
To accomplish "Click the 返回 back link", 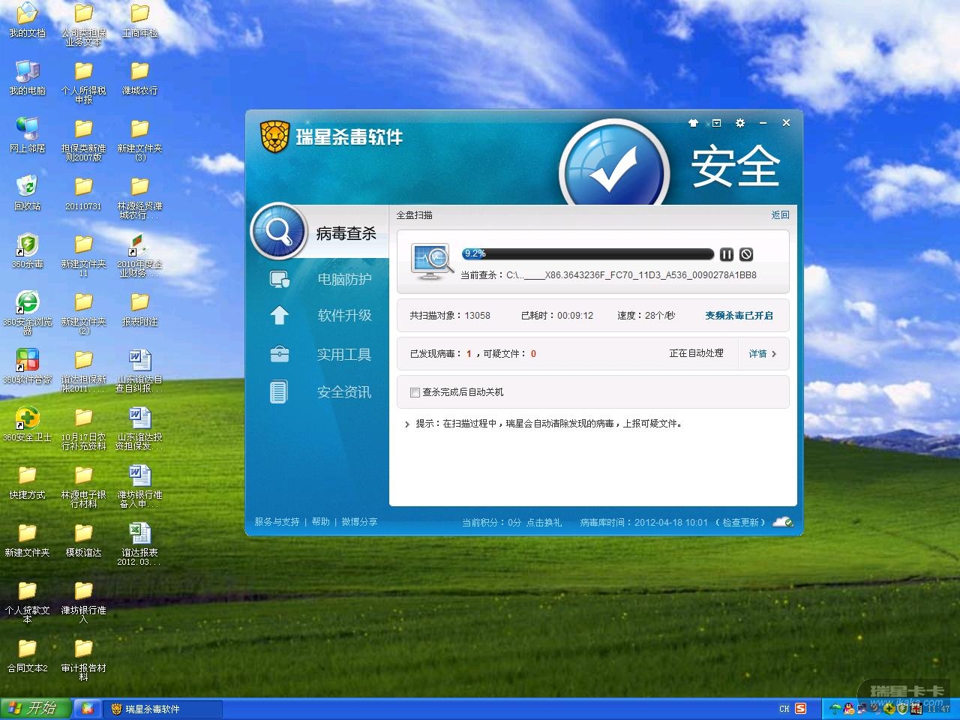I will click(780, 215).
